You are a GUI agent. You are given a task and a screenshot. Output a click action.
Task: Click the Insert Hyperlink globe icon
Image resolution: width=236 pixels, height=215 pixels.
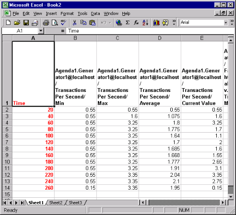[x=119, y=23]
